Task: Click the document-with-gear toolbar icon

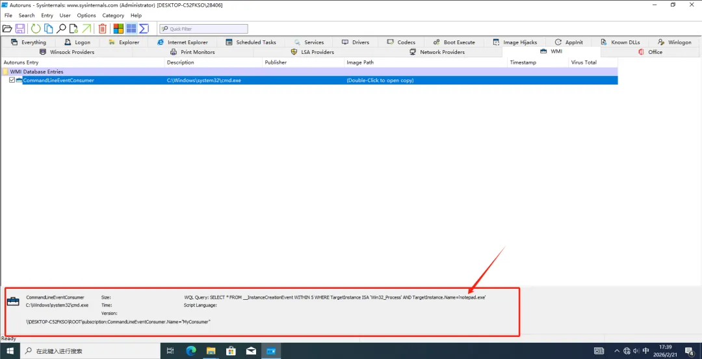Action: click(73, 29)
